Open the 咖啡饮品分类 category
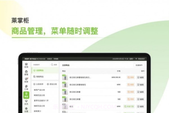 coord(39,106)
